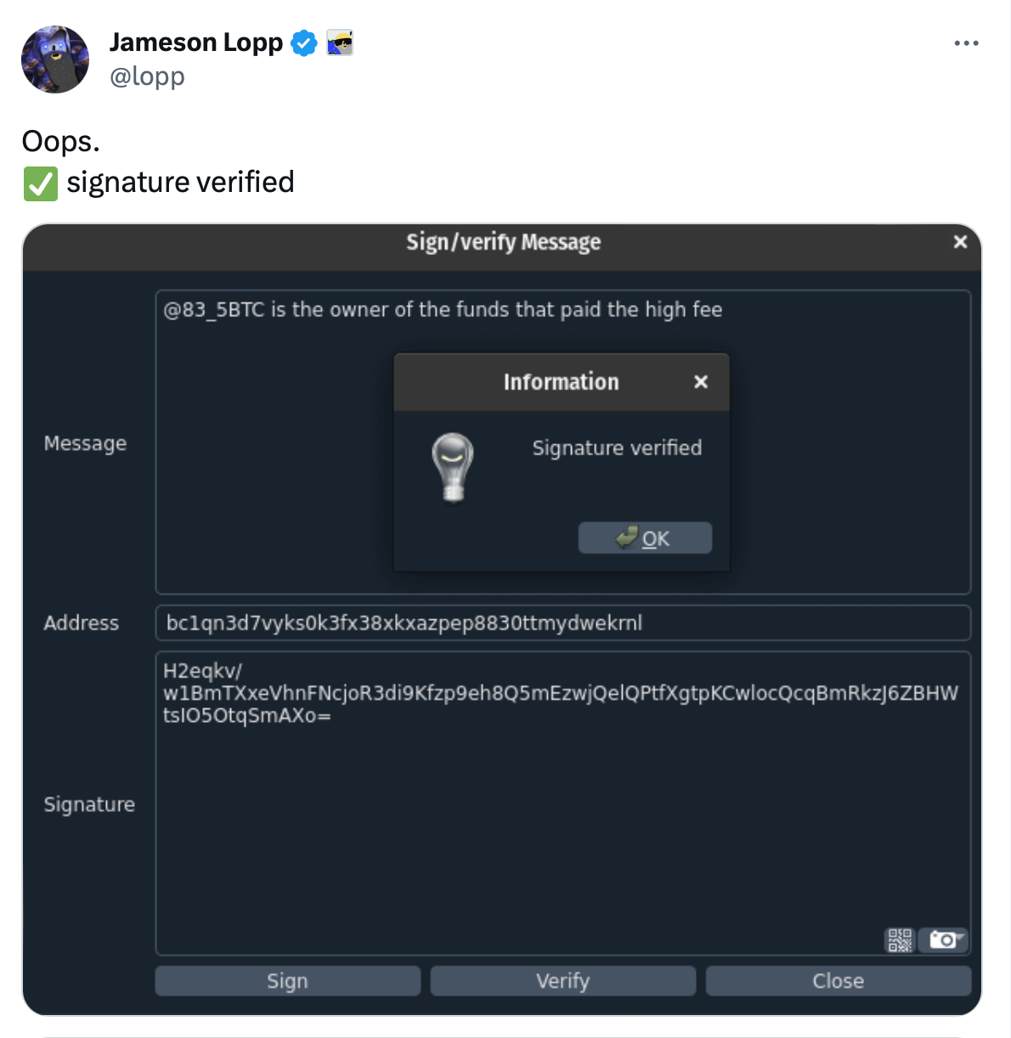Click the Close button at bottom

point(839,981)
